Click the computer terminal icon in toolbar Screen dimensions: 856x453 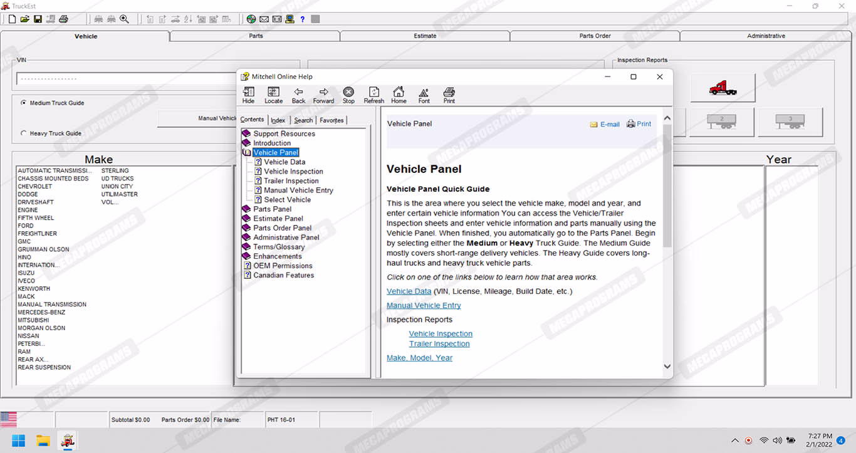(290, 19)
